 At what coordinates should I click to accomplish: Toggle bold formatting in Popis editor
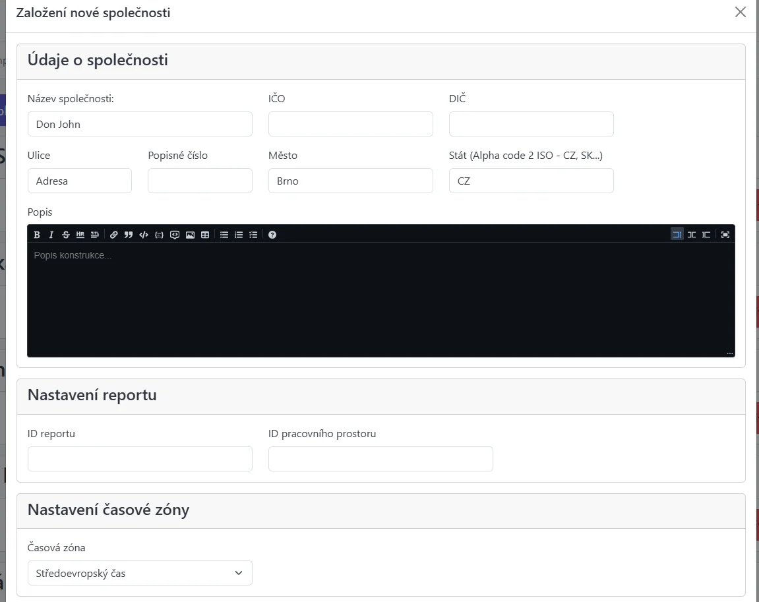[x=37, y=235]
